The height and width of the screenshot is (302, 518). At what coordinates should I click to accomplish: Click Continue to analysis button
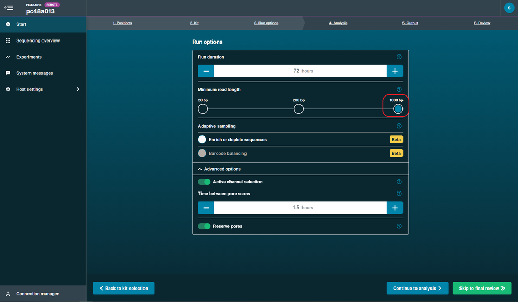pos(418,289)
